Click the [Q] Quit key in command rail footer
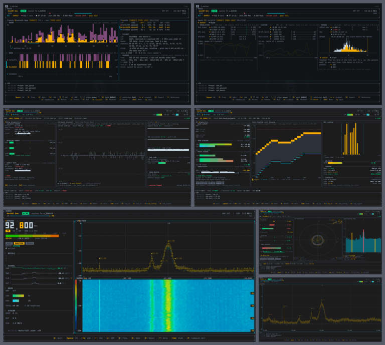 click(58, 338)
